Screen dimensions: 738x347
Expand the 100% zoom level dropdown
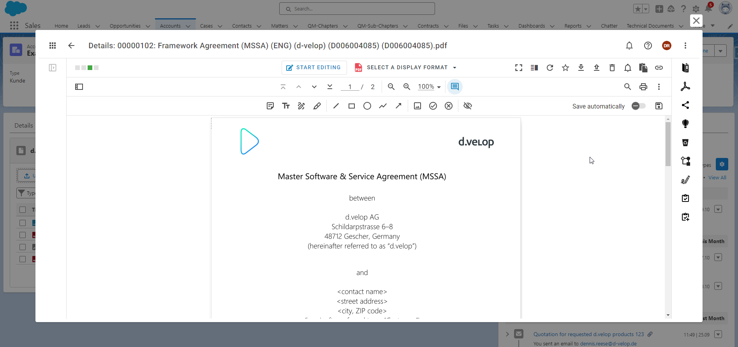tap(429, 87)
